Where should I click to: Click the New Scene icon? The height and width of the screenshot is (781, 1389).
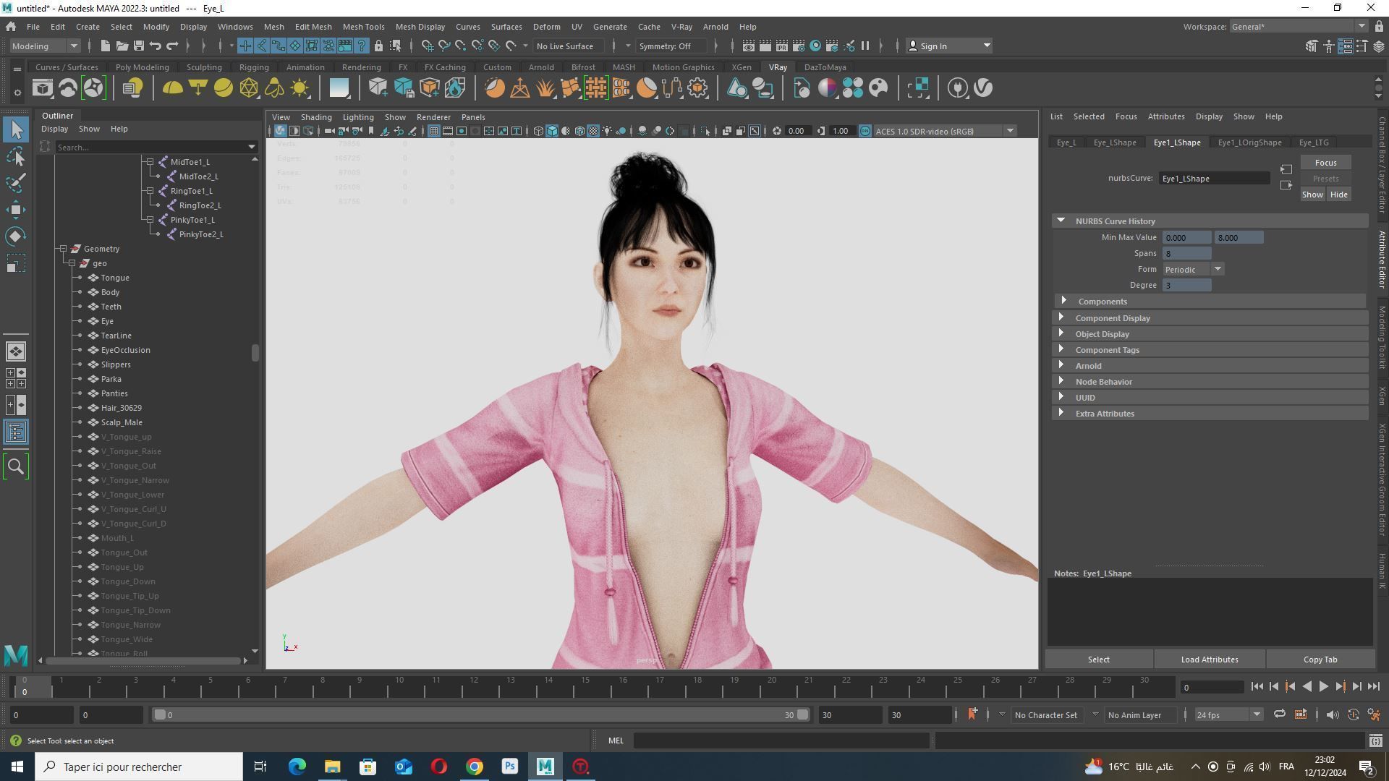click(x=105, y=46)
